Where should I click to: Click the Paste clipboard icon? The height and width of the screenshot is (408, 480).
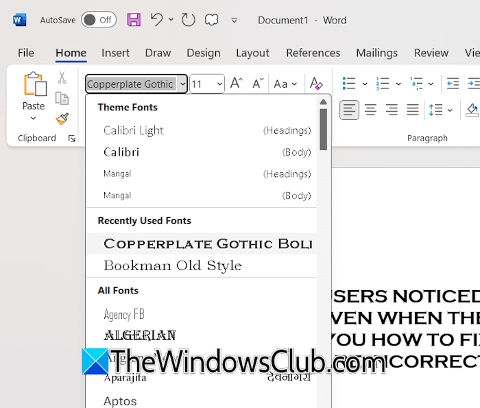[x=34, y=84]
